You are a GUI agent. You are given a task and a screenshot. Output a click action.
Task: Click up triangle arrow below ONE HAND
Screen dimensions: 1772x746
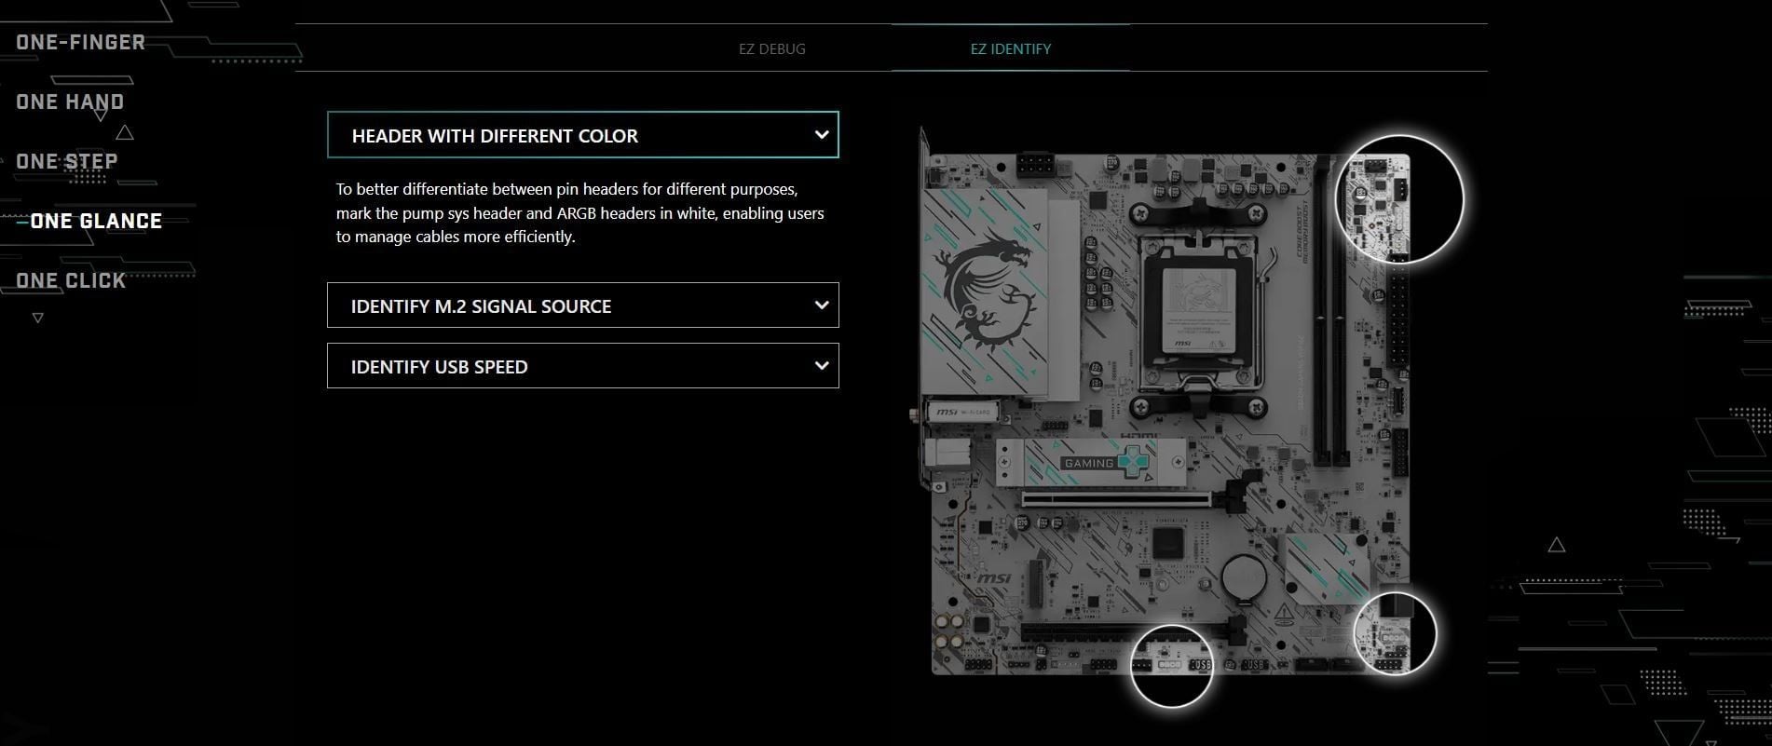click(125, 133)
